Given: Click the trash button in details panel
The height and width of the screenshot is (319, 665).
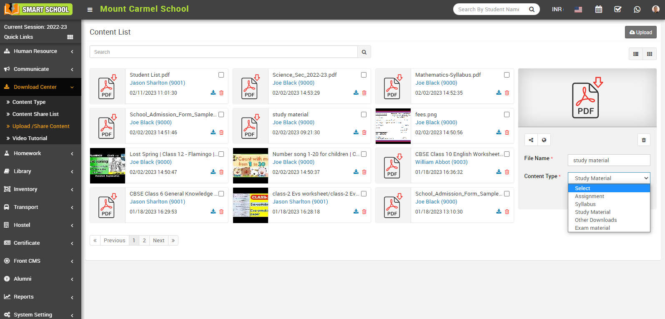Looking at the screenshot, I should click(643, 140).
